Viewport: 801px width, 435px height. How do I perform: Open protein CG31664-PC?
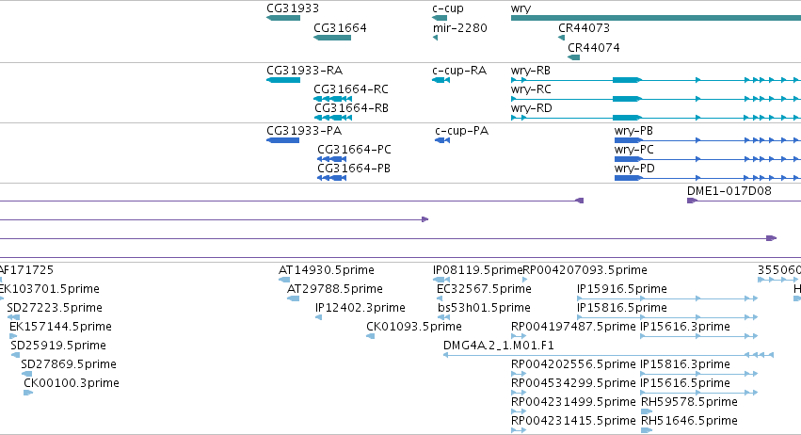331,159
